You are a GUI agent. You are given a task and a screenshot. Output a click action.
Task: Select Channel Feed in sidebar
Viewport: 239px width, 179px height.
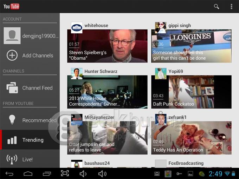(30, 88)
